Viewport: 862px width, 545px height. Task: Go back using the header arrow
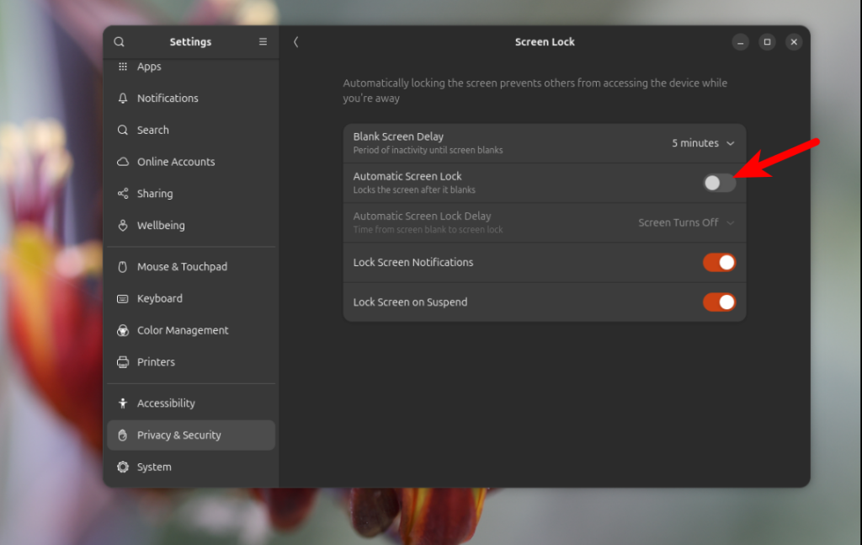click(296, 42)
